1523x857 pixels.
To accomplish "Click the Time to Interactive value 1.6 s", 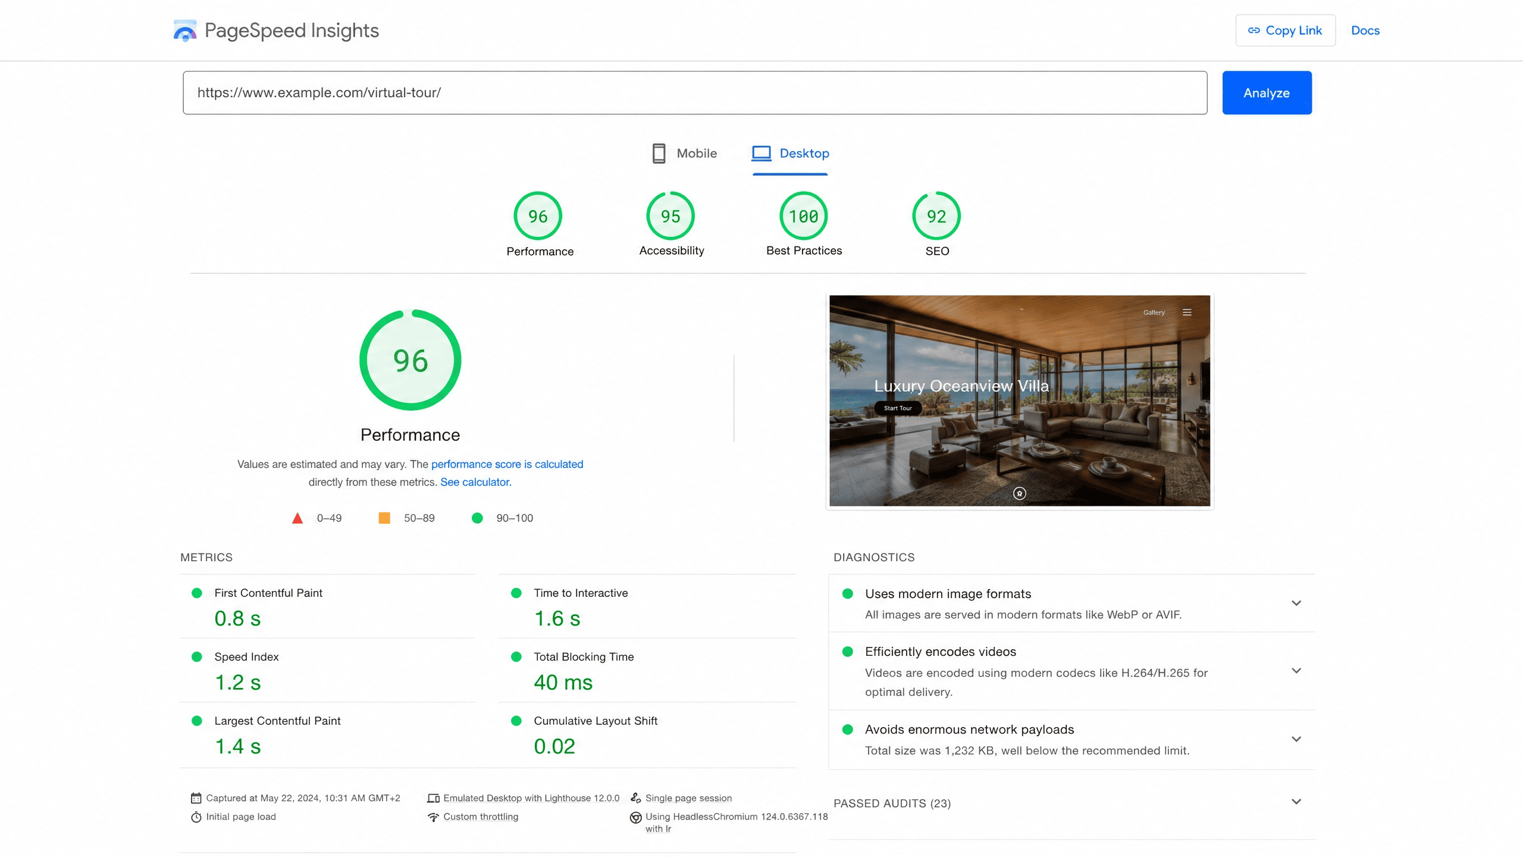I will 557,618.
